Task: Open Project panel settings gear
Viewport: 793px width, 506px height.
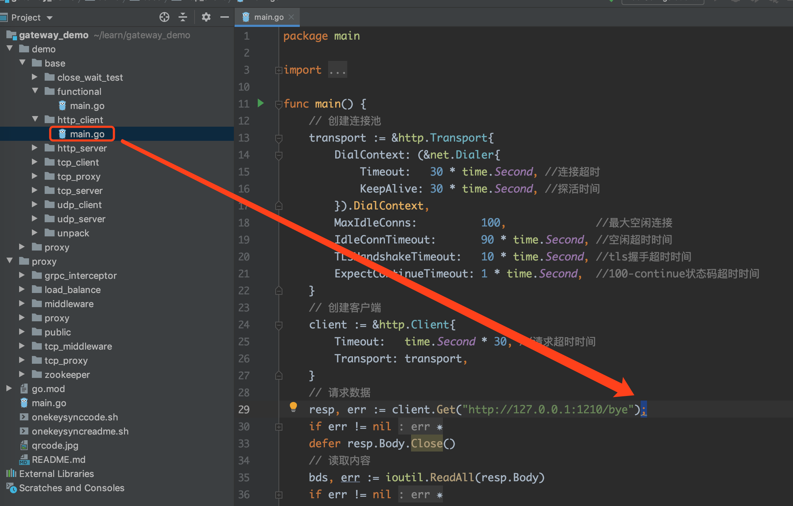Action: pyautogui.click(x=206, y=17)
